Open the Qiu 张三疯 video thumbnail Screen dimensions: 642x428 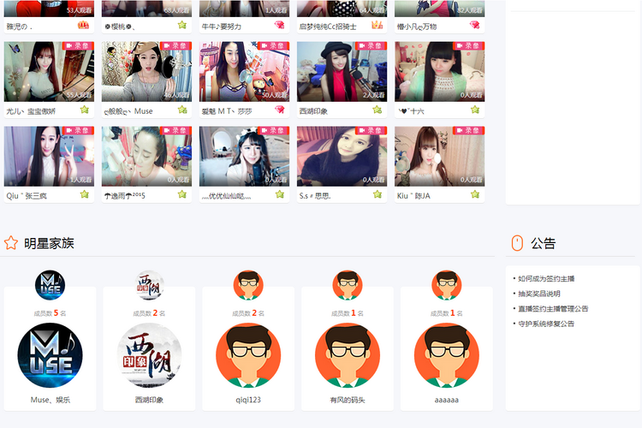tap(49, 156)
